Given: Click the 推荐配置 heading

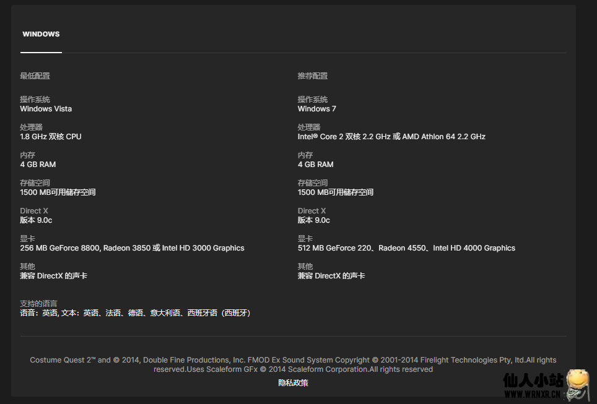Looking at the screenshot, I should coord(313,76).
